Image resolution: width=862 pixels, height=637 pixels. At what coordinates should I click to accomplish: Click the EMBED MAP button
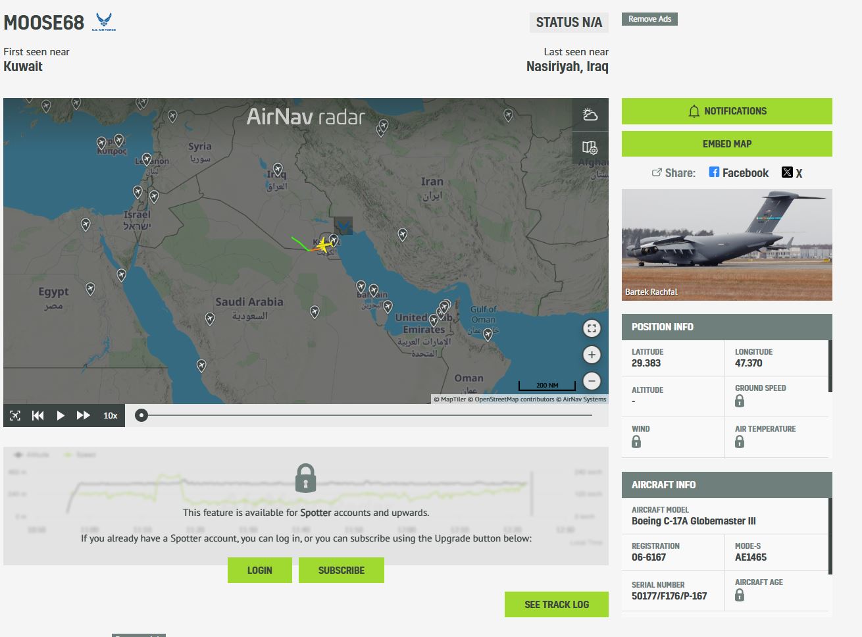(x=726, y=144)
